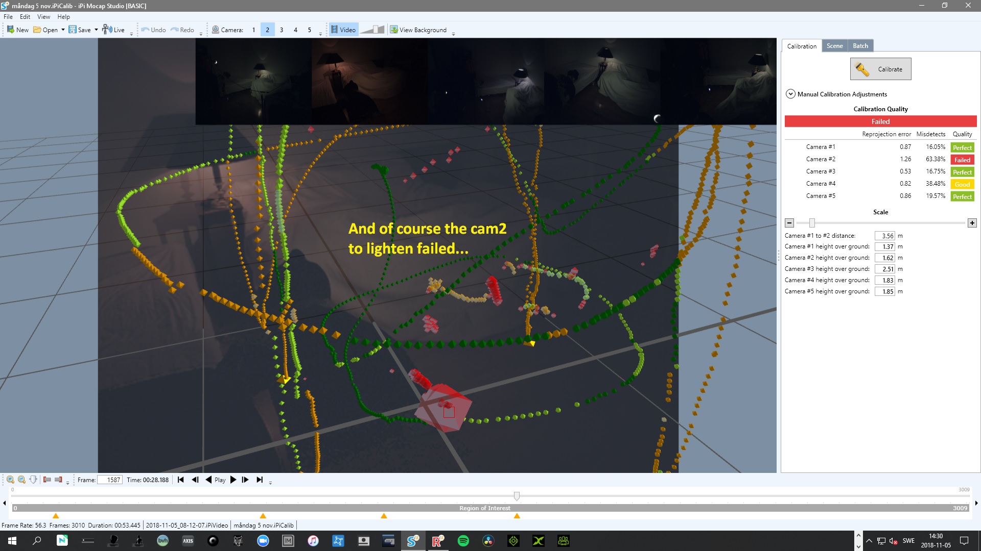Select camera 3 in toolbar
The width and height of the screenshot is (981, 551).
(282, 30)
